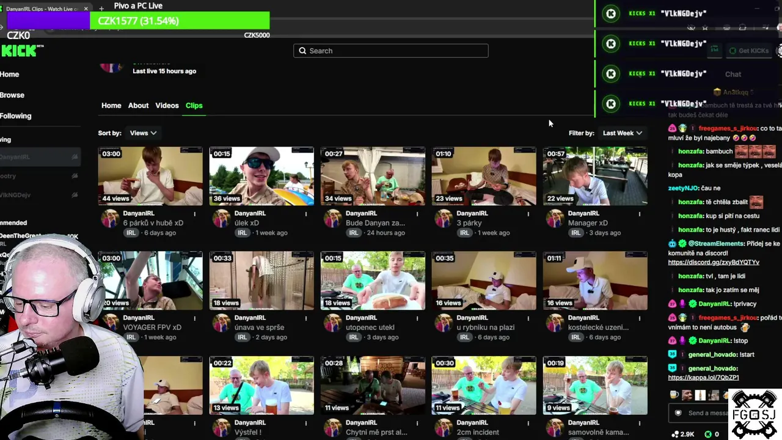Viewport: 782px width, 440px height.
Task: Click the IRL tag under "6 párků v hubě xD"
Action: tap(131, 233)
